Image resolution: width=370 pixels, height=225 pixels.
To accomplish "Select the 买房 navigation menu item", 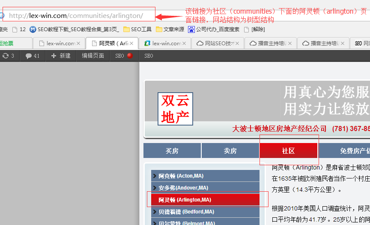I will pos(172,151).
